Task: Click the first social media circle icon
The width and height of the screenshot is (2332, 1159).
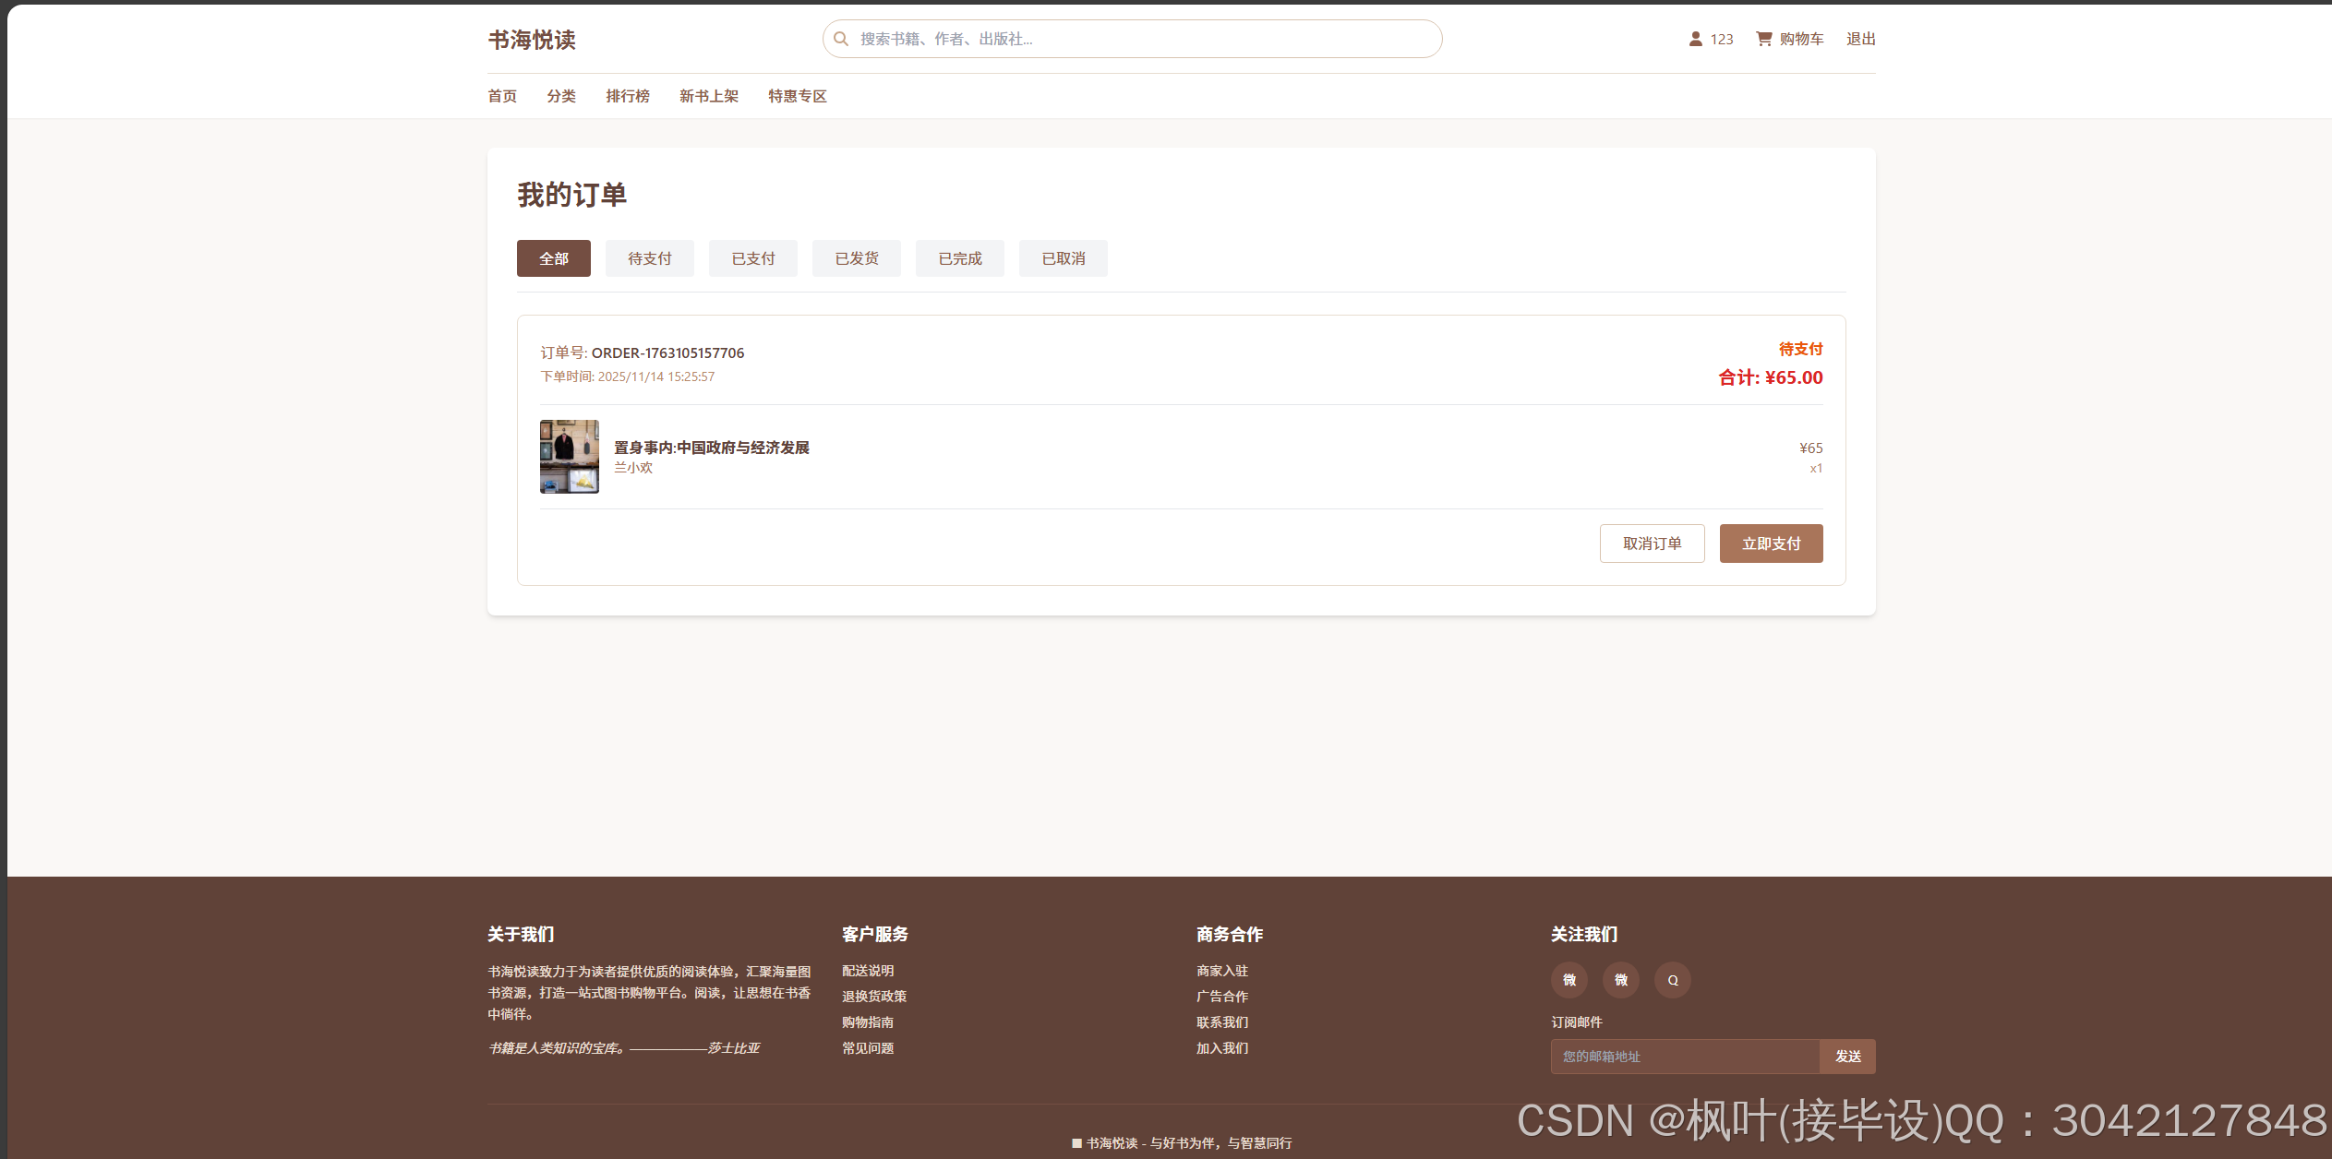Action: coord(1569,980)
